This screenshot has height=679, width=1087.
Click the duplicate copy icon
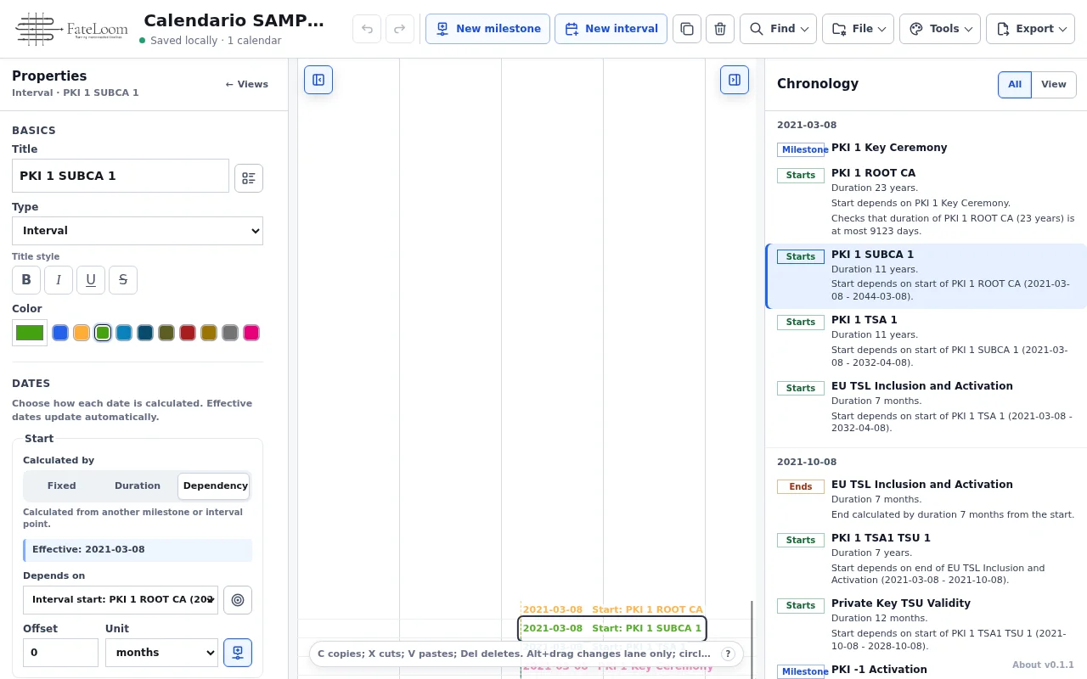[x=687, y=29]
